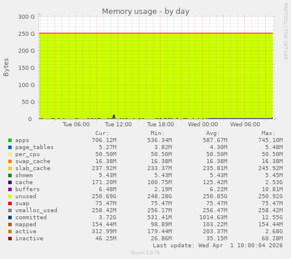Click the buffers min value 2.19M
291x259 pixels.
click(x=163, y=189)
